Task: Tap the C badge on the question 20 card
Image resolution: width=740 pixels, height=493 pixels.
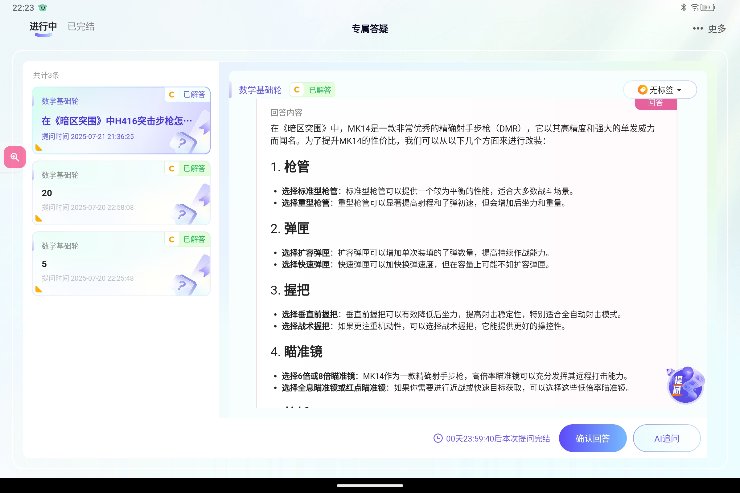Action: point(172,169)
